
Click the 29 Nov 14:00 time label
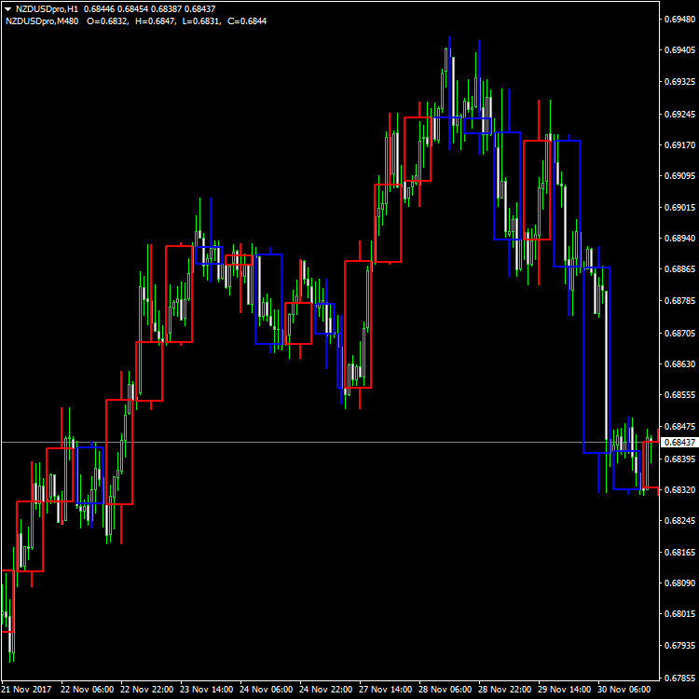[565, 689]
